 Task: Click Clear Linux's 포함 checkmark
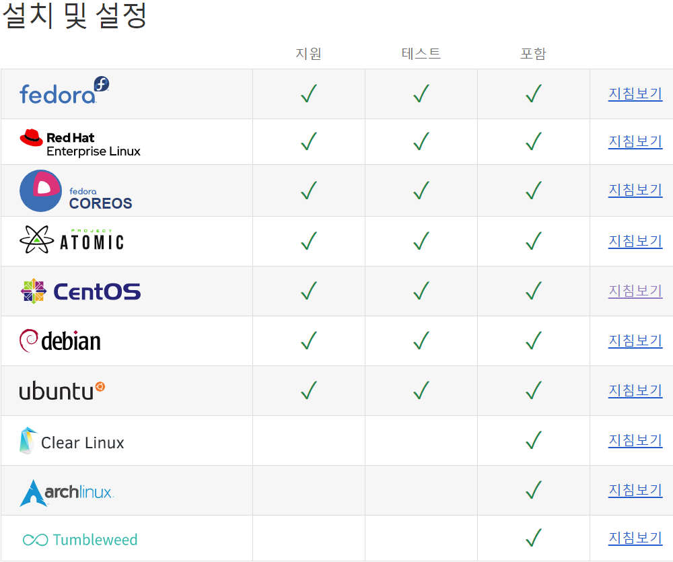(x=534, y=440)
